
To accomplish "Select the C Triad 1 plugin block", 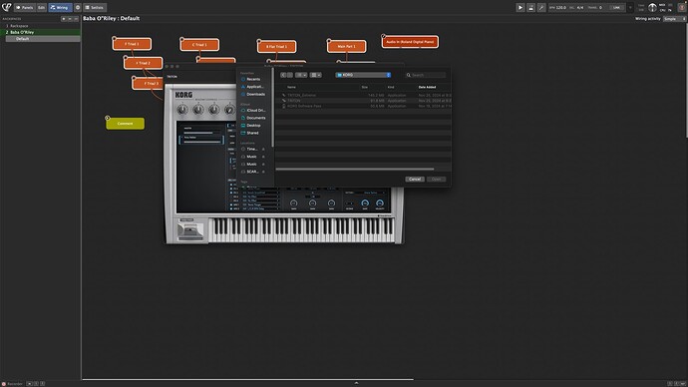I will 199,44.
